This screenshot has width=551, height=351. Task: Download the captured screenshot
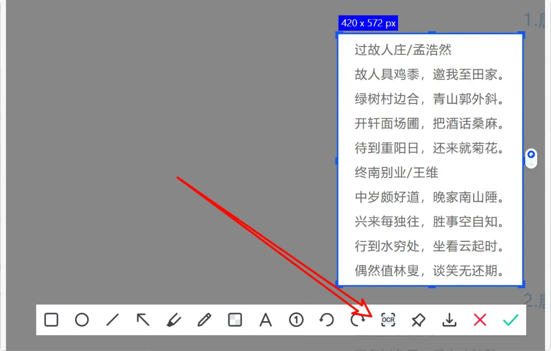pos(449,320)
